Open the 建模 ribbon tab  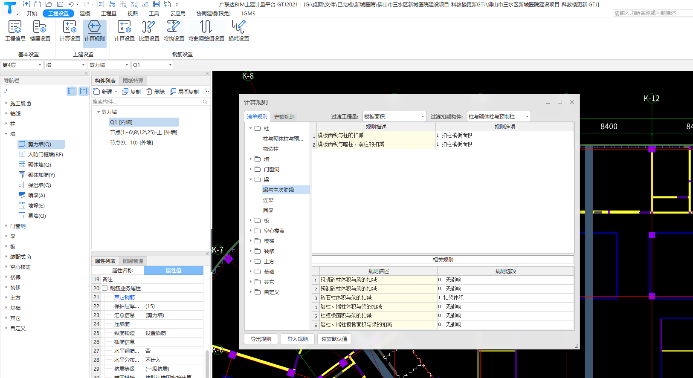85,13
